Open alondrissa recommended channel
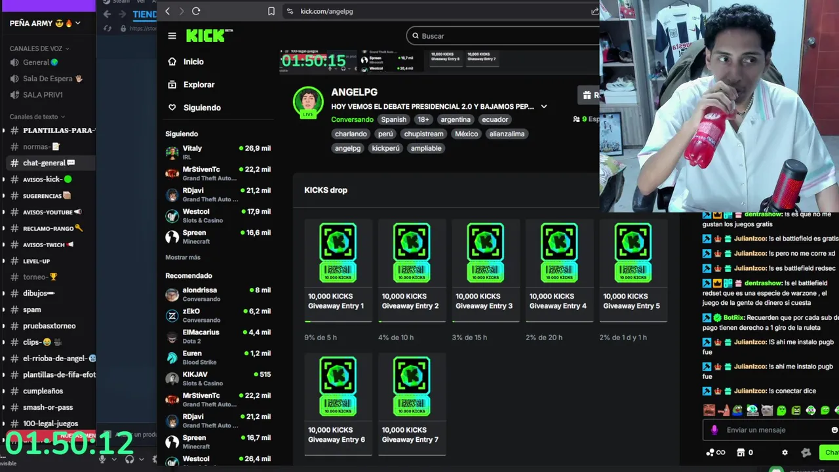 click(x=218, y=294)
